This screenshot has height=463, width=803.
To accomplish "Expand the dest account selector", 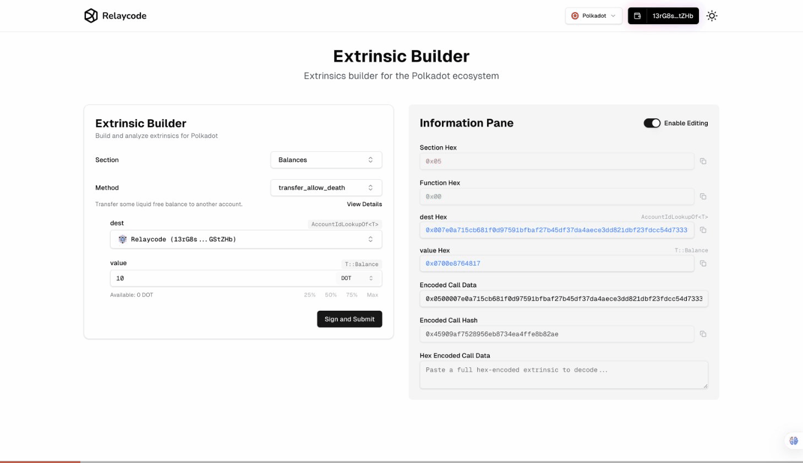I will (370, 239).
